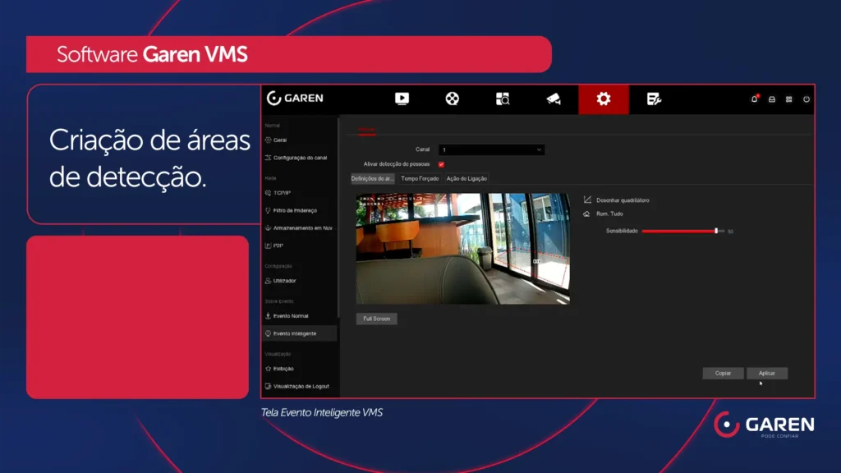Screen dimensions: 841x473
Task: Click the sidebar vertical scrollbar
Action: [338, 217]
